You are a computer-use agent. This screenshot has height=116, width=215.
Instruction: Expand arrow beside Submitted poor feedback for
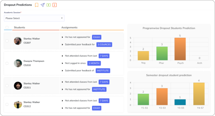click(62, 45)
